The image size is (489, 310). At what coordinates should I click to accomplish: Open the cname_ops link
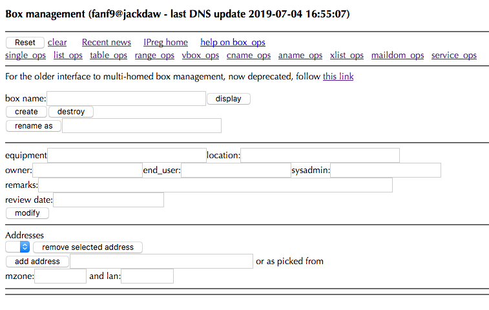(x=249, y=56)
